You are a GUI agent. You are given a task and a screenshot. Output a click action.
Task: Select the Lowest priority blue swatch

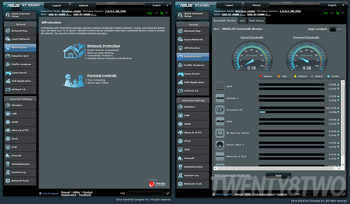pos(329,76)
